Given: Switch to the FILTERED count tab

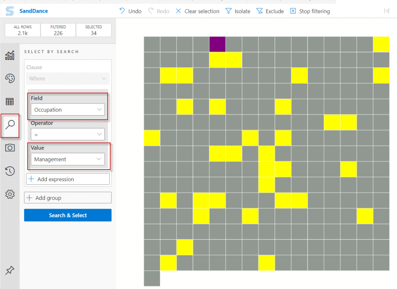Looking at the screenshot, I should (58, 29).
